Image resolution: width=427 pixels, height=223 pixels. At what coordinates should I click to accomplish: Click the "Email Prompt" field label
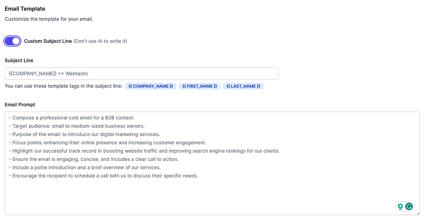(20, 104)
